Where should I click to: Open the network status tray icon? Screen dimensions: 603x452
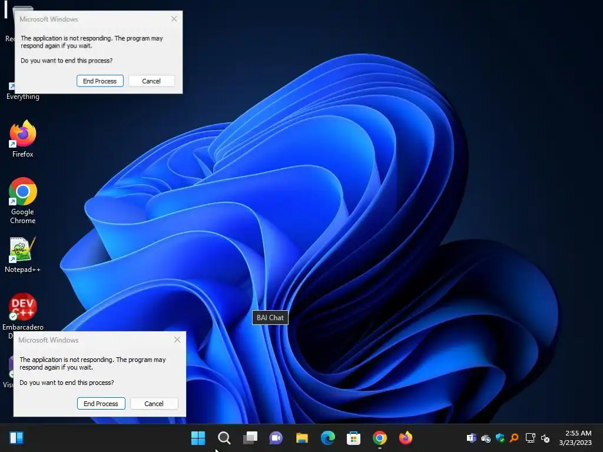[531, 438]
